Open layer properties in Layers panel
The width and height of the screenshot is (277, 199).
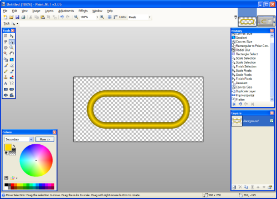(270, 187)
